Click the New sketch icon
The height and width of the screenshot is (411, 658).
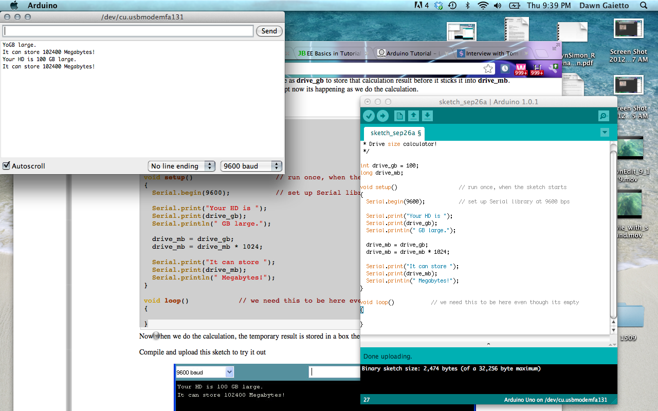[399, 116]
